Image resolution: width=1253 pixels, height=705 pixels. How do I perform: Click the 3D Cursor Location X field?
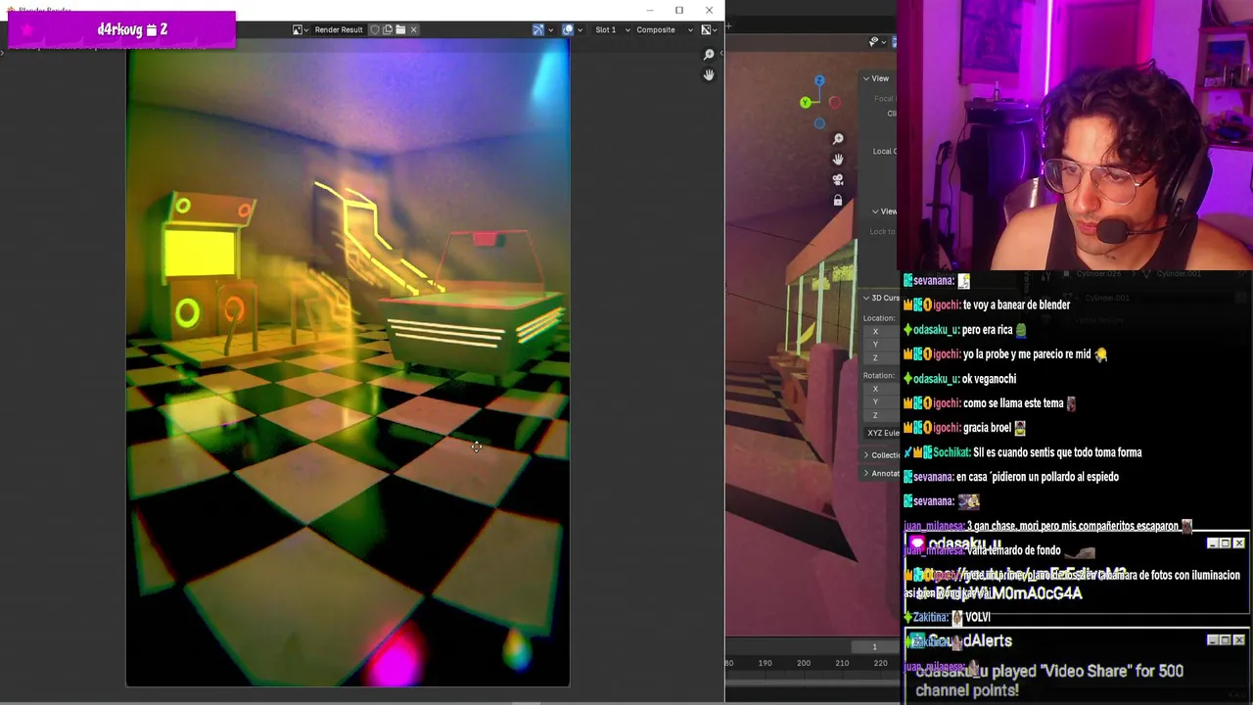pos(881,331)
